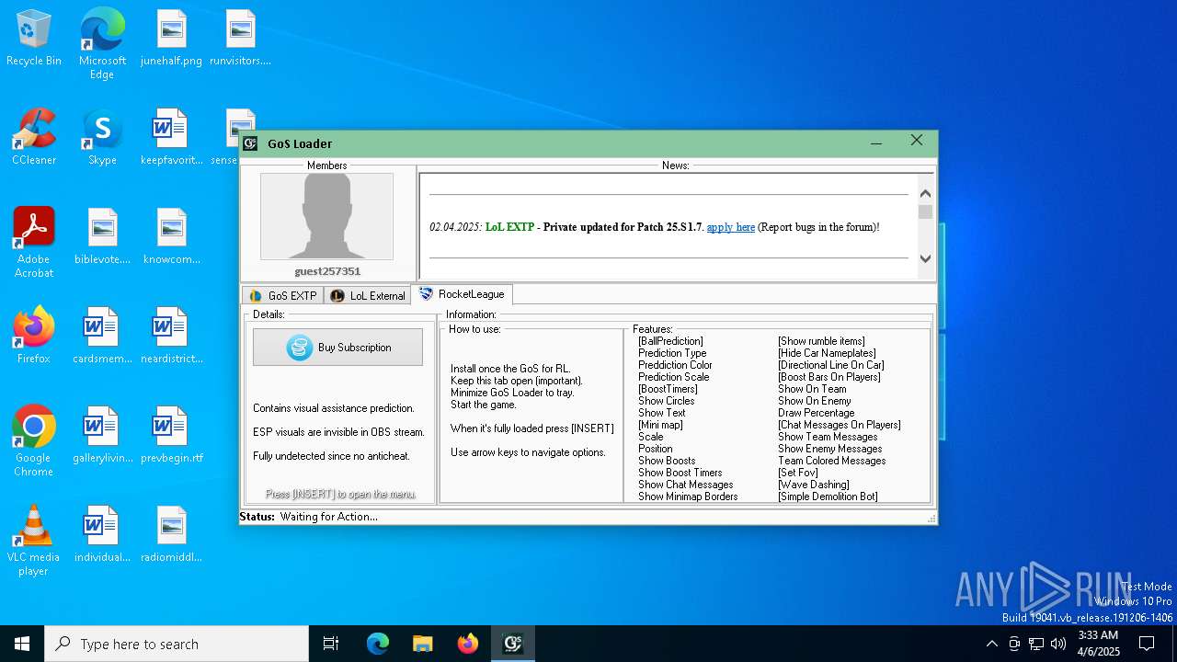Click the taskbar search box
Viewport: 1177px width, 662px height.
[x=177, y=644]
